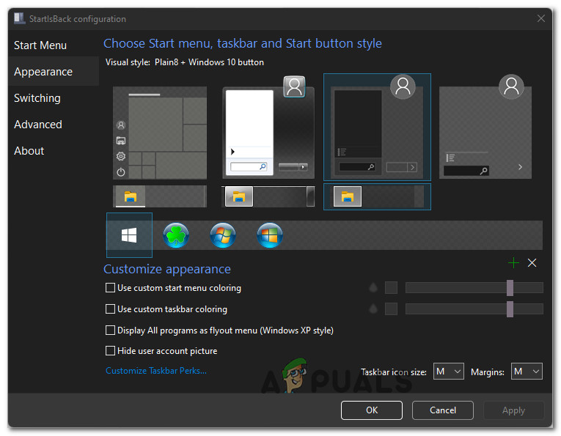This screenshot has height=436, width=561.
Task: Click the X remove style icon
Action: (x=532, y=263)
